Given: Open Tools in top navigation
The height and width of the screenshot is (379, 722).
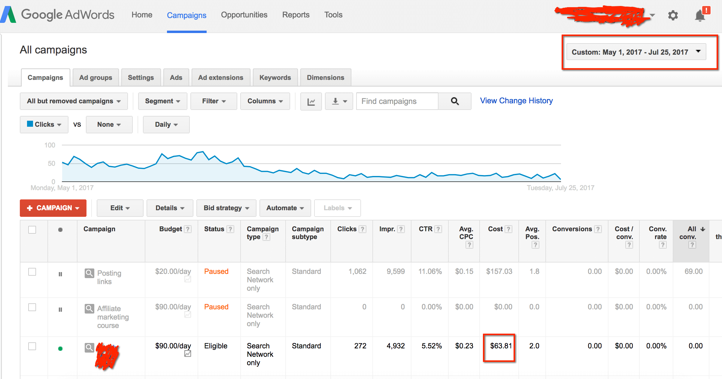Looking at the screenshot, I should (x=333, y=15).
